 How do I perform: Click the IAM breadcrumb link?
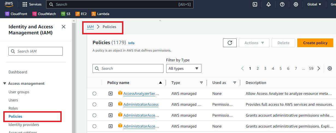[90, 27]
